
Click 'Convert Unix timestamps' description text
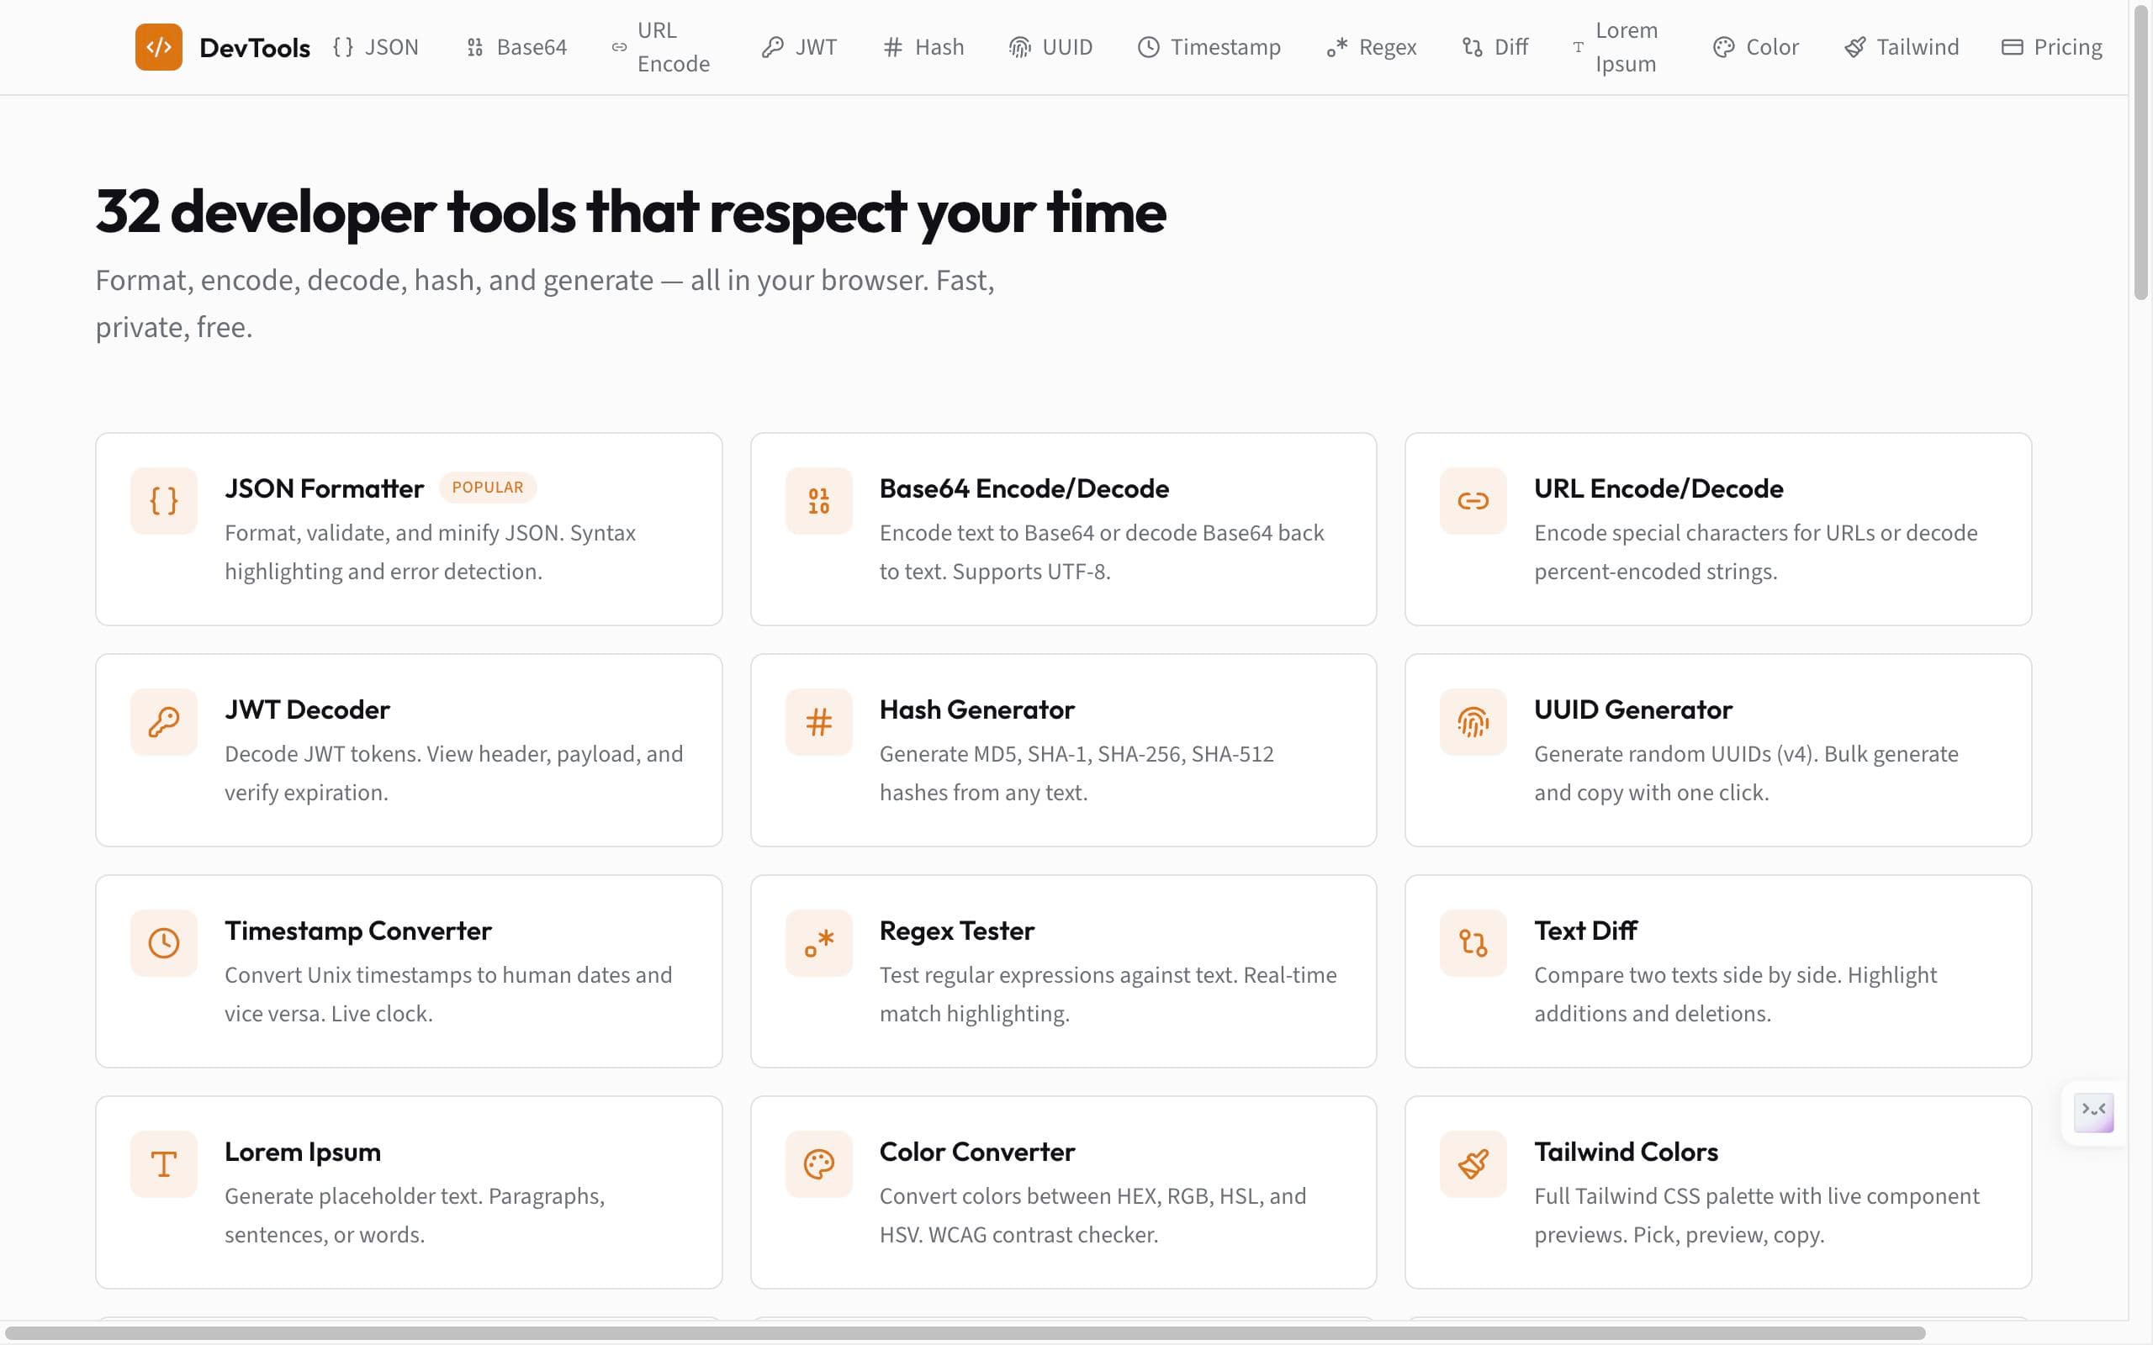[x=447, y=994]
